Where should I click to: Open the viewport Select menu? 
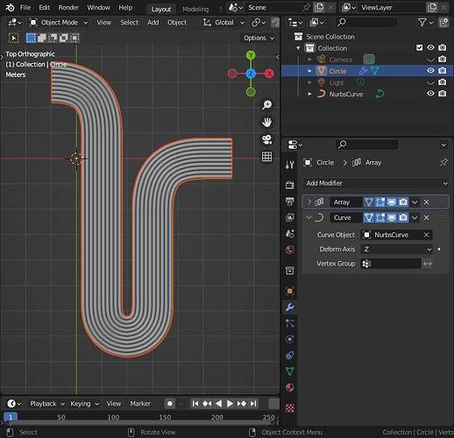point(129,23)
